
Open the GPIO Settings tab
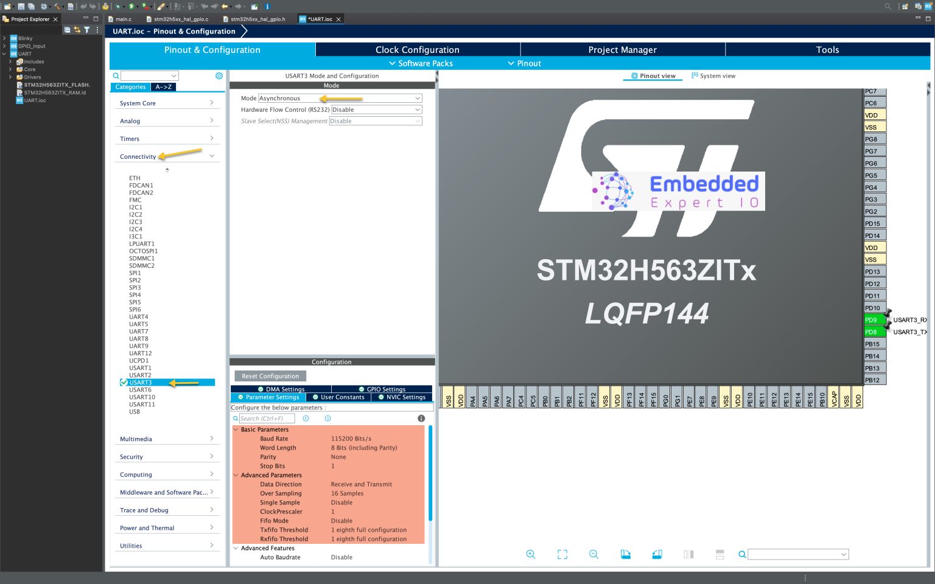(382, 389)
